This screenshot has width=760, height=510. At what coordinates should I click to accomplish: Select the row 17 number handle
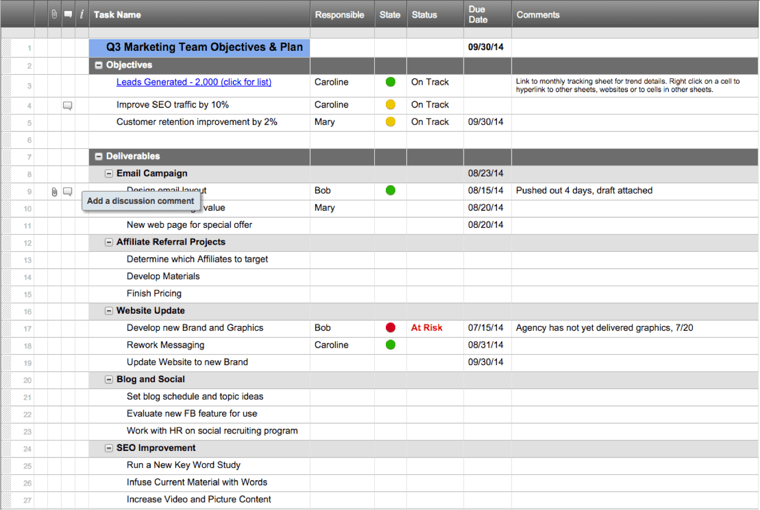(x=27, y=329)
